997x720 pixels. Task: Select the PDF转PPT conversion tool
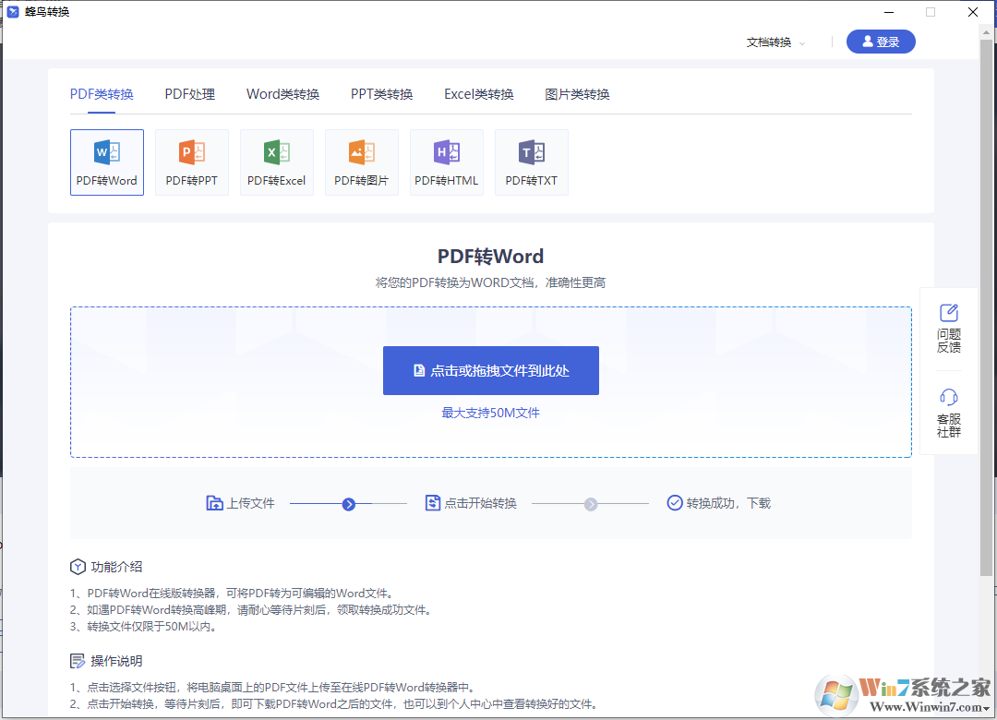(x=191, y=162)
